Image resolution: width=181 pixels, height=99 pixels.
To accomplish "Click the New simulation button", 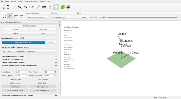I will click(43, 33).
